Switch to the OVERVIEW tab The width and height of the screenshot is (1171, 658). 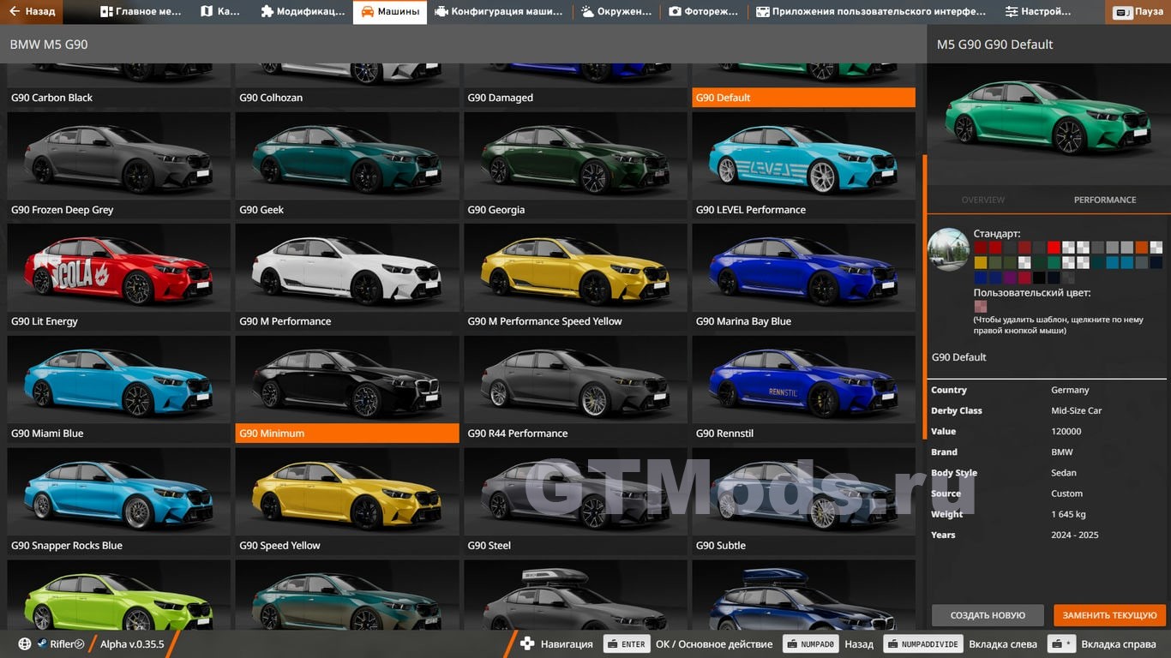983,200
